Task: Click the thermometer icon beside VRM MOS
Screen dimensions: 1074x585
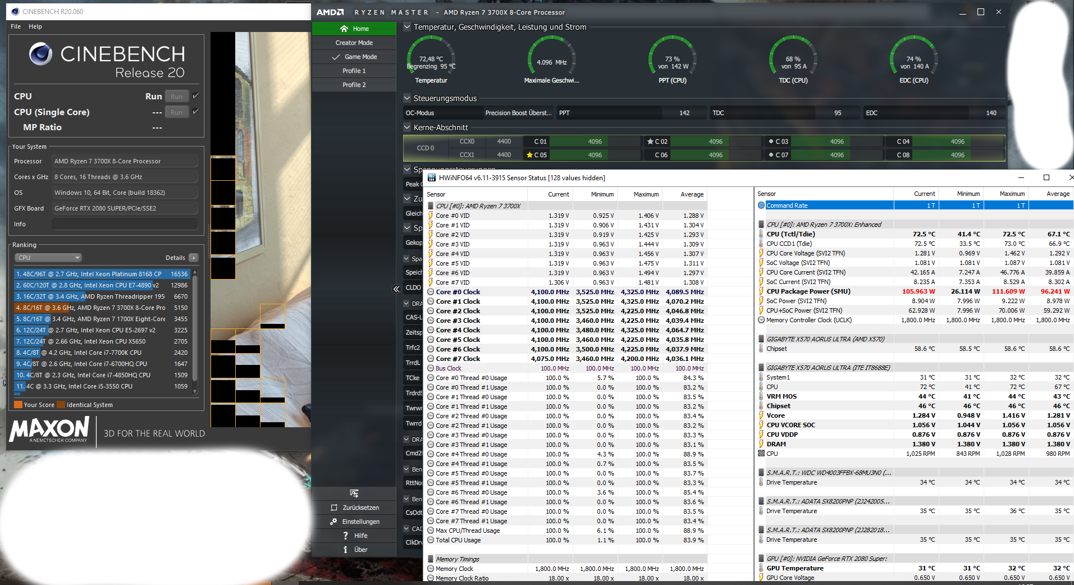Action: (761, 396)
